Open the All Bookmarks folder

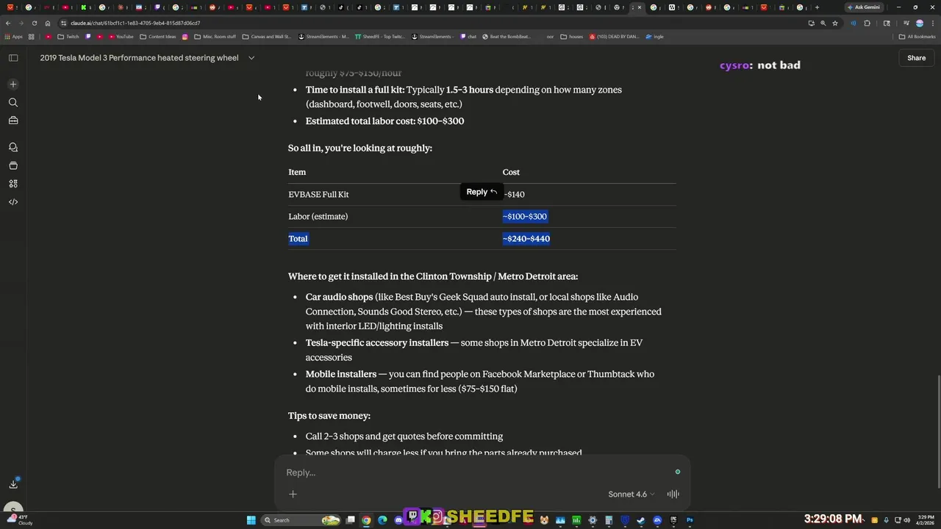917,36
